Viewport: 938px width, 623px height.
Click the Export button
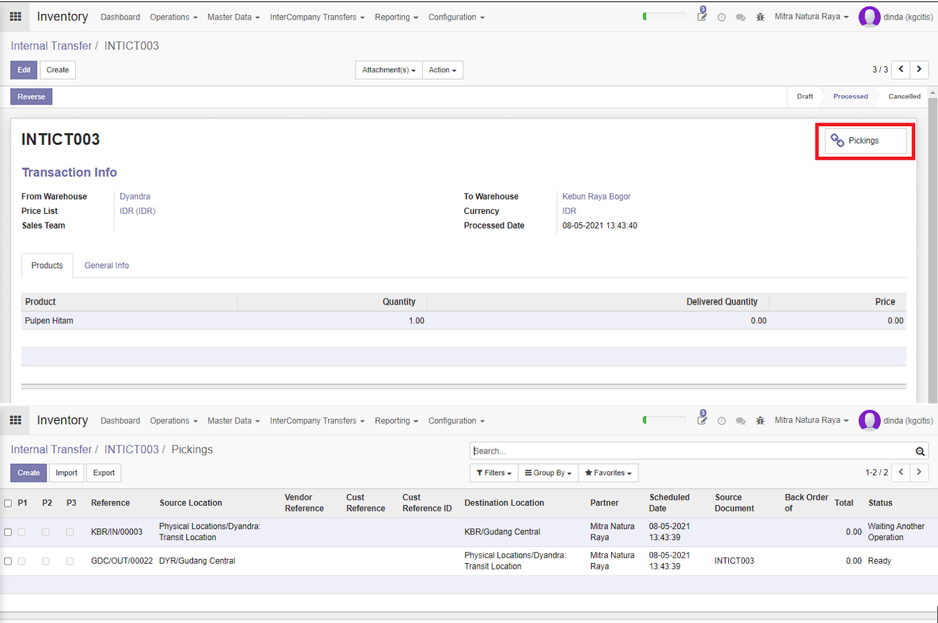tap(104, 472)
